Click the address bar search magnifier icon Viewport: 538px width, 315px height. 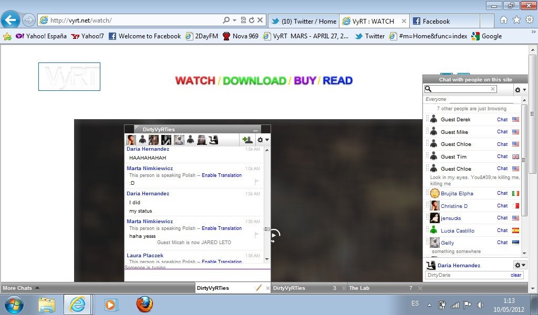(226, 20)
